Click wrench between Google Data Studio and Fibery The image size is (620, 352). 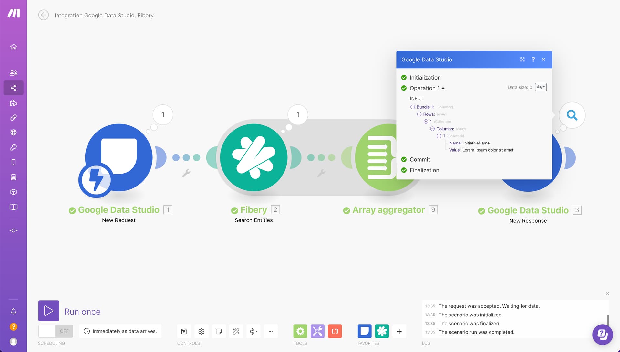(186, 173)
